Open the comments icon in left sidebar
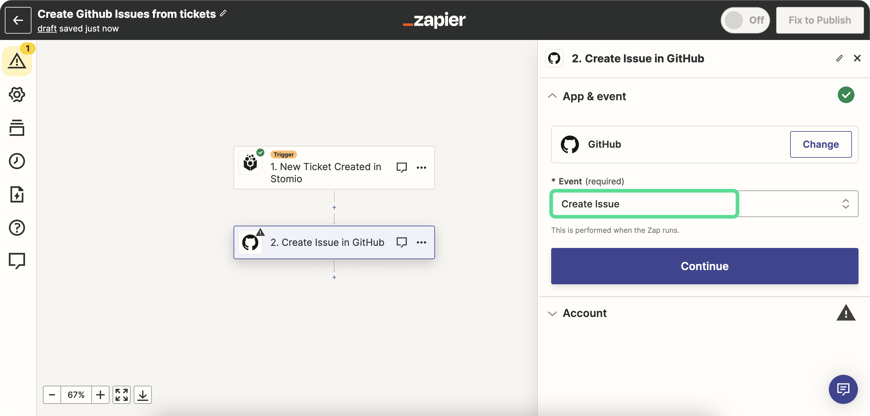Viewport: 870px width, 416px height. click(17, 261)
